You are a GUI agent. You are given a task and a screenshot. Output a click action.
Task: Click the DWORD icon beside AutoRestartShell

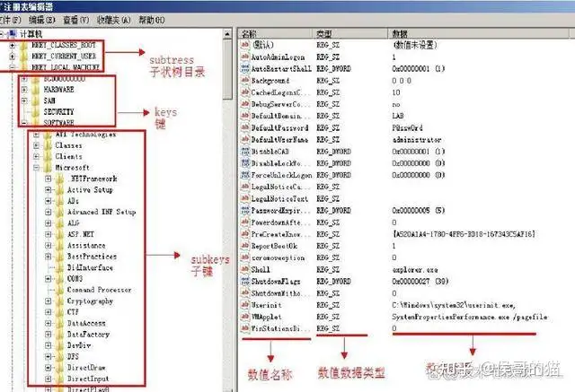(x=245, y=68)
